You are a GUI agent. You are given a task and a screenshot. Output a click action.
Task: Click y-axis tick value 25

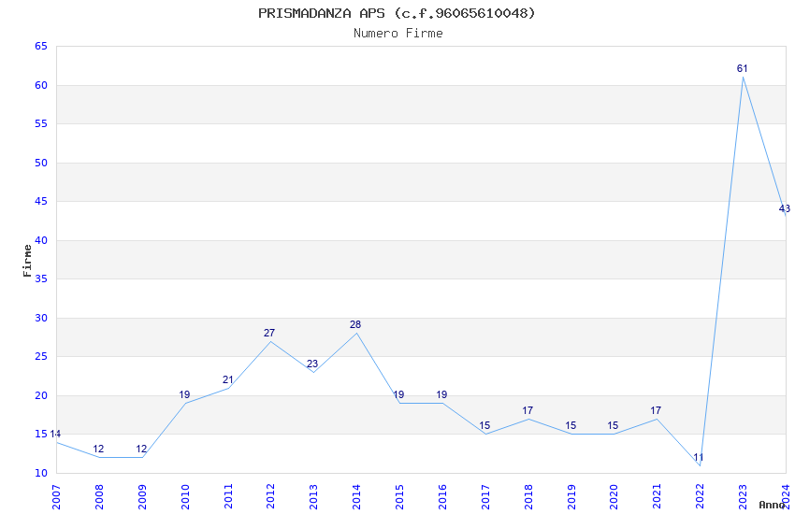coord(41,356)
